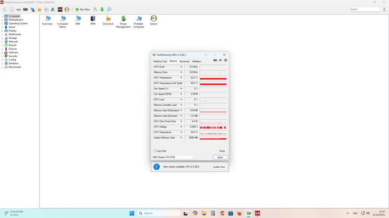Image resolution: width=389 pixels, height=218 pixels.
Task: Open the Fan Speed (RPM) sensor dropdown
Action: tap(181, 94)
